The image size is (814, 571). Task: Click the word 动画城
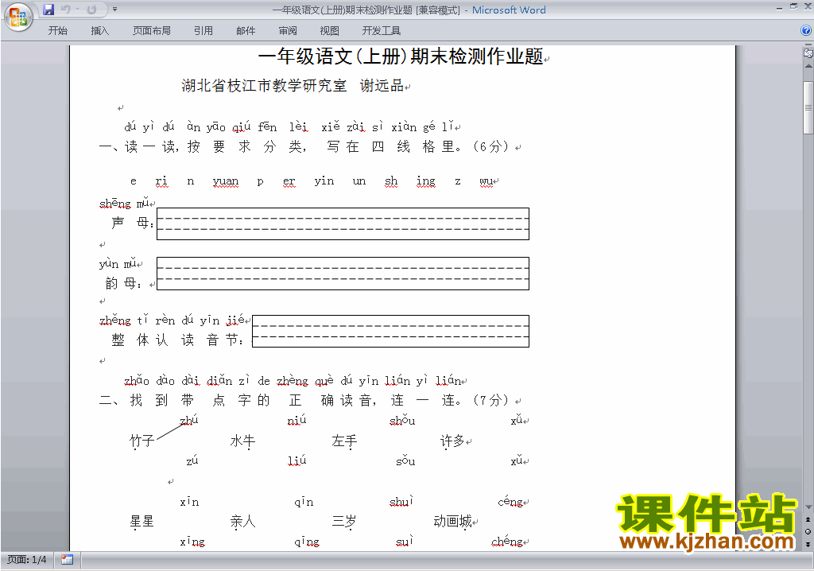[452, 521]
